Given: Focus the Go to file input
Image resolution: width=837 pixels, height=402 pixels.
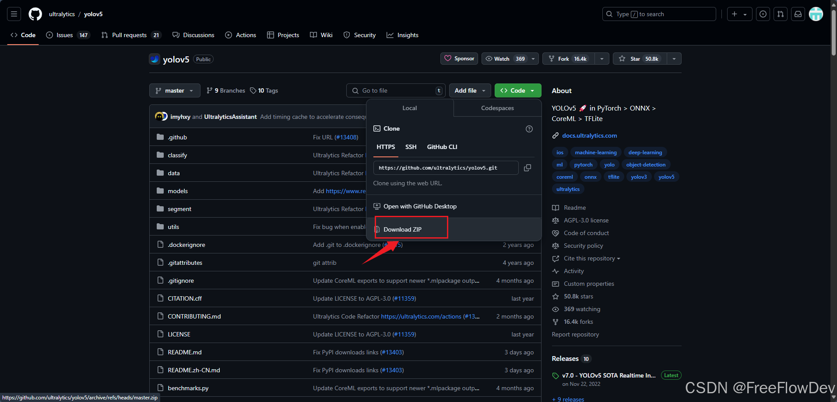Looking at the screenshot, I should pyautogui.click(x=396, y=90).
